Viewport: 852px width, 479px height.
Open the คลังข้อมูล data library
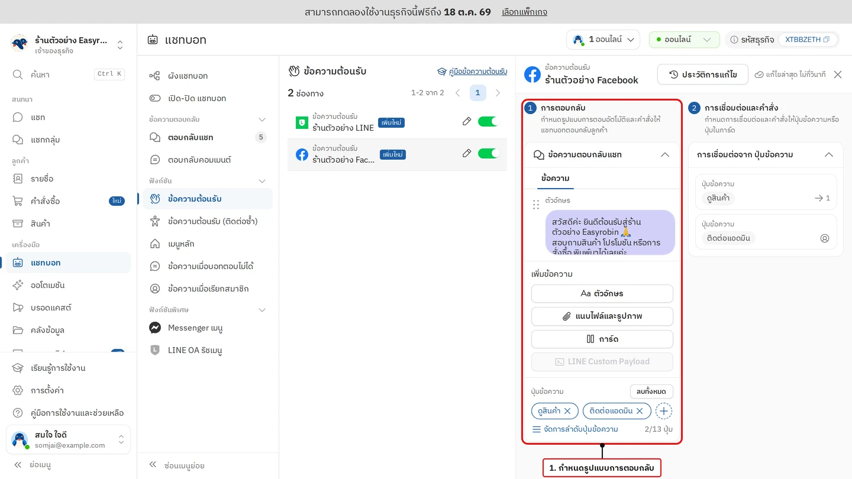click(x=68, y=330)
